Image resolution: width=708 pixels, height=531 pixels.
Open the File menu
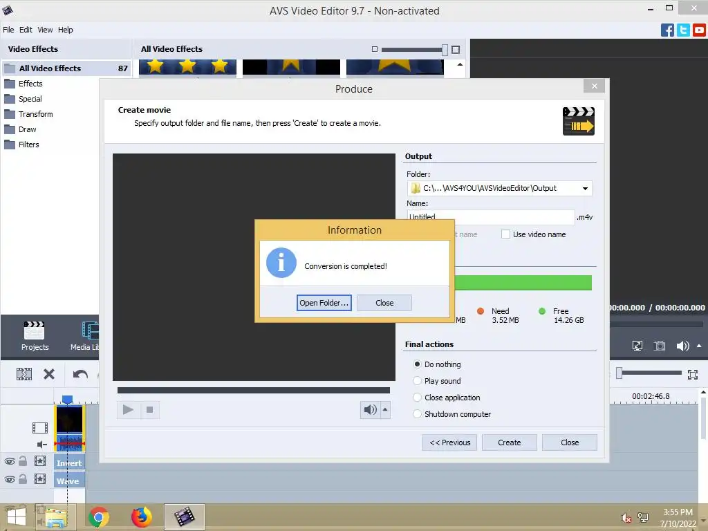8,30
